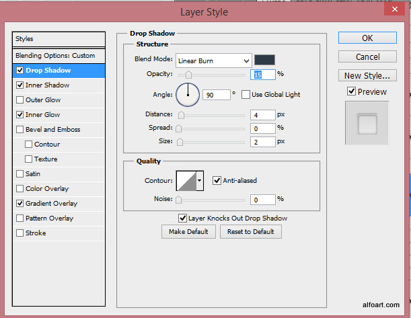Uncheck the Anti-aliased option
This screenshot has width=411, height=318.
[217, 180]
